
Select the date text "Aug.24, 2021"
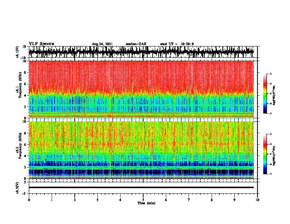pos(102,44)
